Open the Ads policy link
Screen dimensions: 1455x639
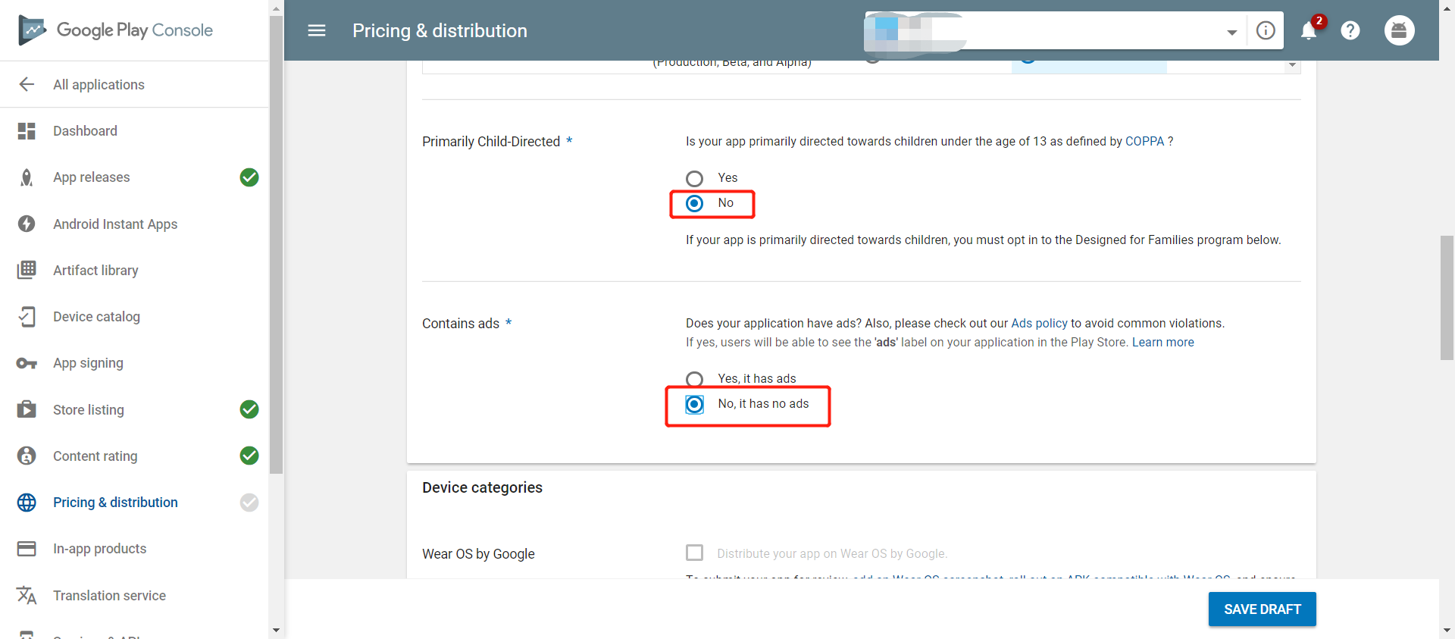(x=1039, y=324)
